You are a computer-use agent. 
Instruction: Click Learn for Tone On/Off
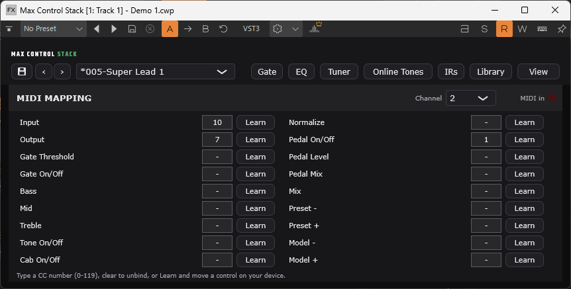(256, 243)
